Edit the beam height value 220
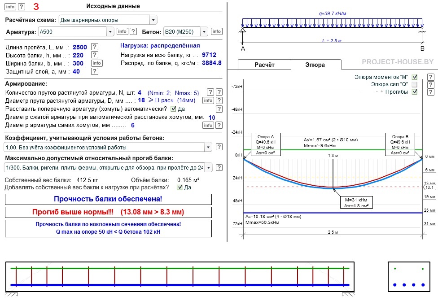438x301 pixels. coord(78,55)
